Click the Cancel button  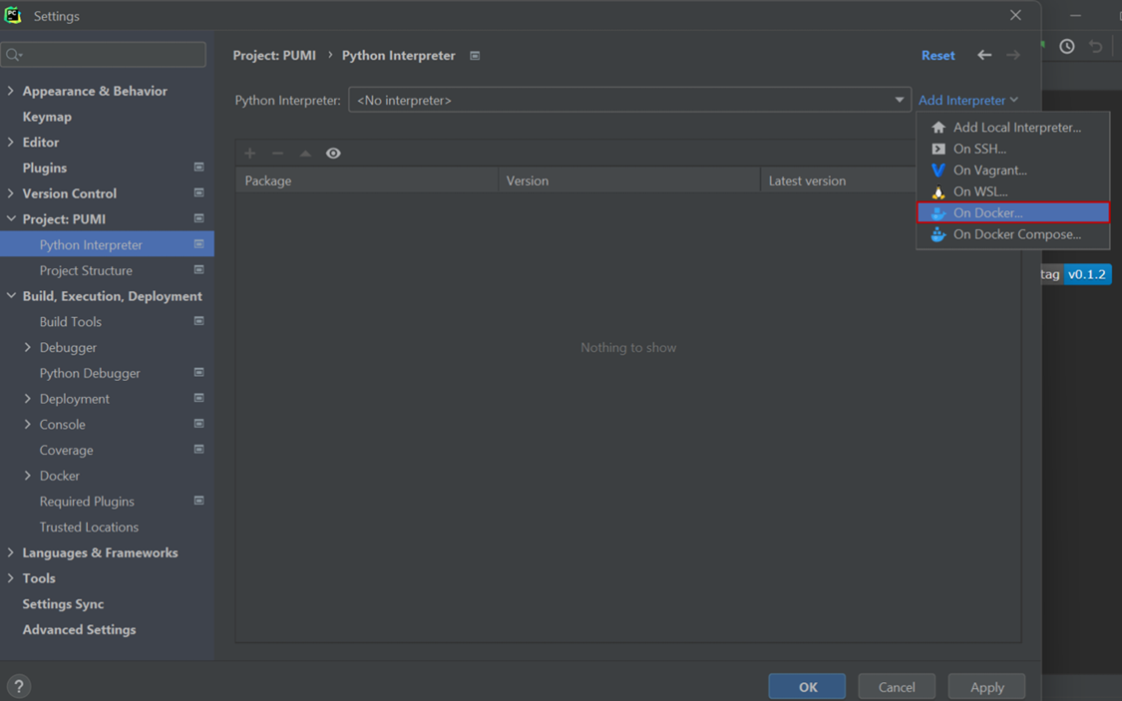click(x=897, y=687)
